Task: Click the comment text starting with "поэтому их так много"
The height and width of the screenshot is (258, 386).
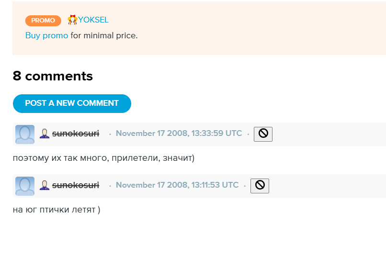Action: pyautogui.click(x=103, y=158)
